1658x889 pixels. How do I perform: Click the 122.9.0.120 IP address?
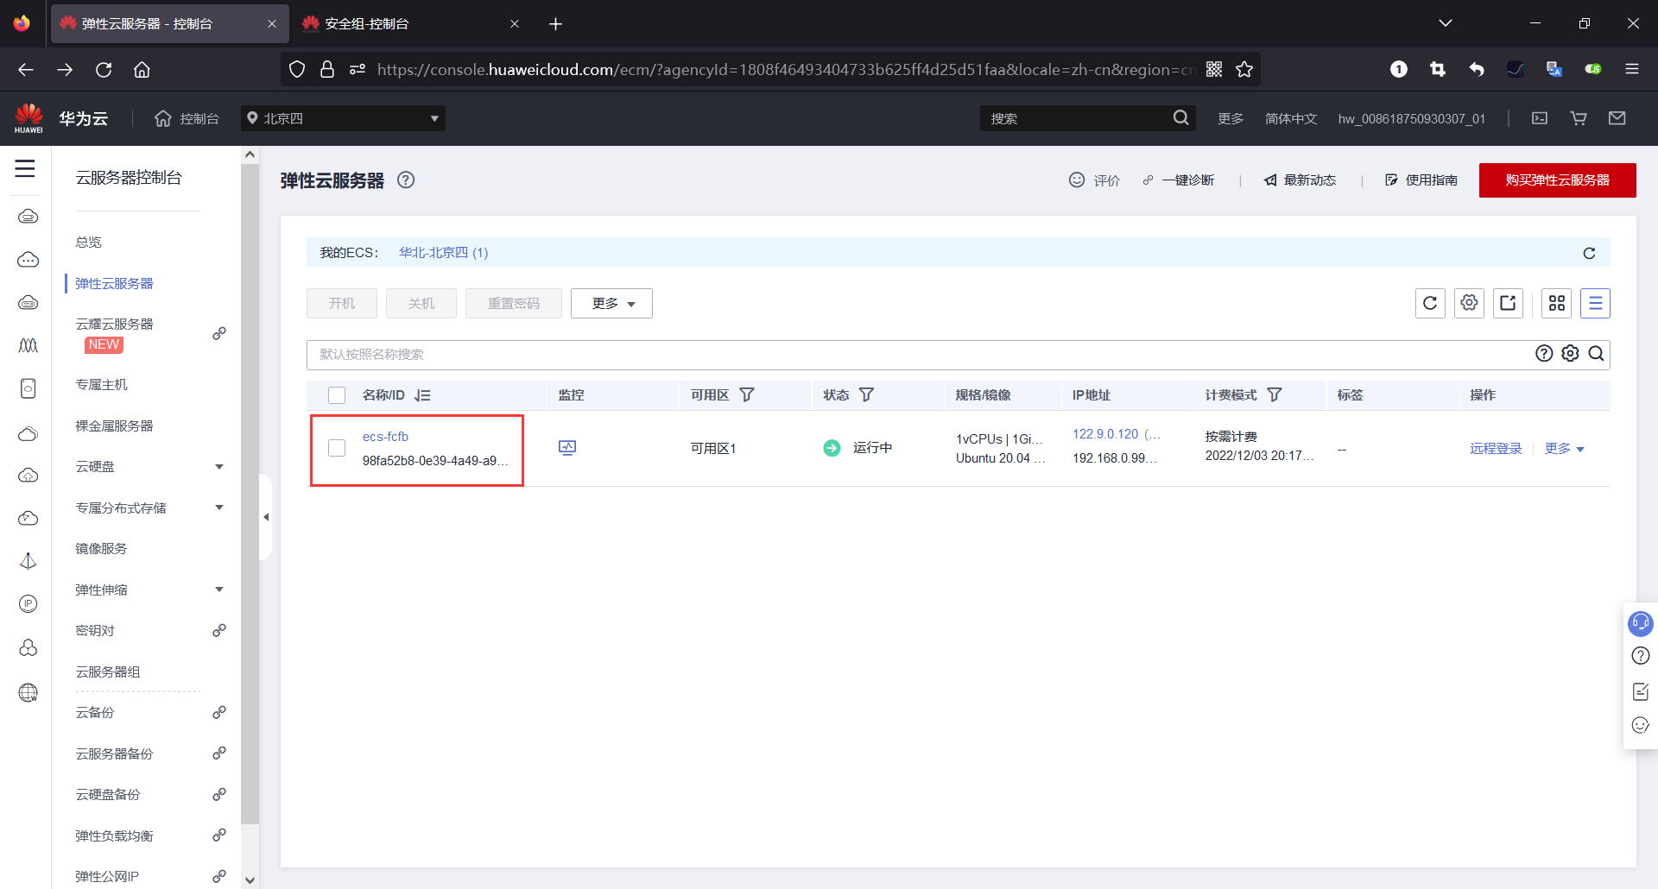pos(1105,434)
